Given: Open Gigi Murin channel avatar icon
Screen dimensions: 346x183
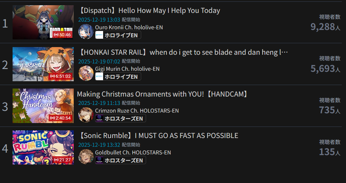Looking at the screenshot, I should pos(86,73).
